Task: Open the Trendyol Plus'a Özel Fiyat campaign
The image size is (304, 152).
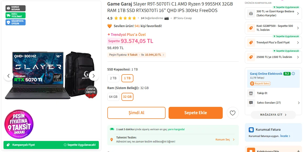Action: pyautogui.click(x=273, y=43)
